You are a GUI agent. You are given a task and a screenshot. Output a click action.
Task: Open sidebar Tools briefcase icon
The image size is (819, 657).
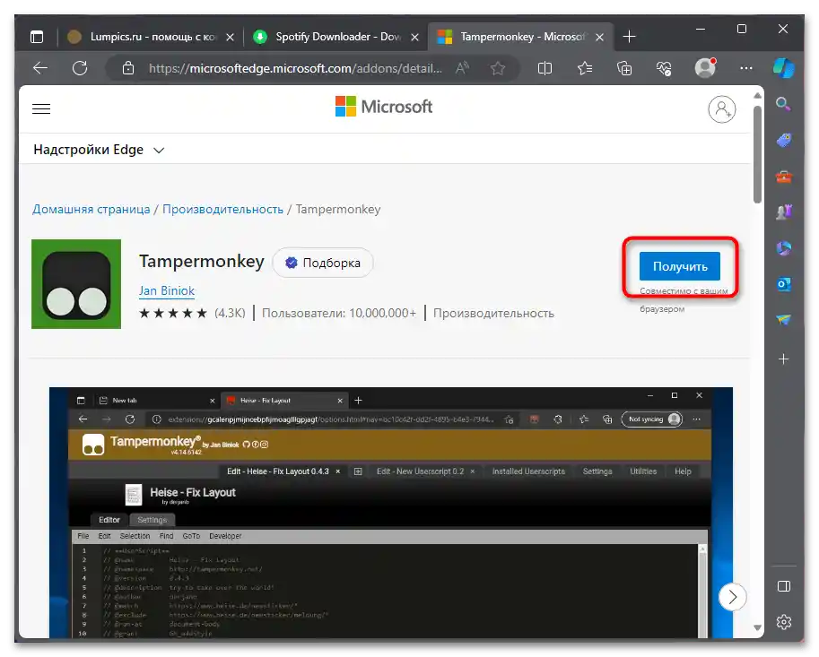(x=783, y=177)
